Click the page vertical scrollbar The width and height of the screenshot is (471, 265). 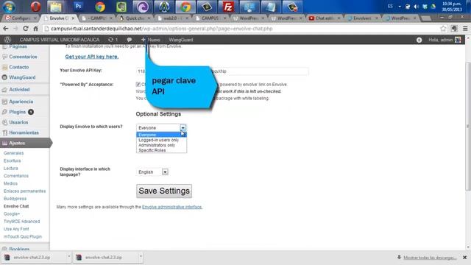tap(468, 126)
